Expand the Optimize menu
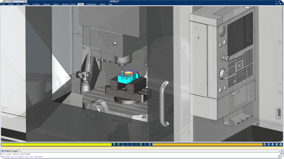 pyautogui.click(x=47, y=4)
